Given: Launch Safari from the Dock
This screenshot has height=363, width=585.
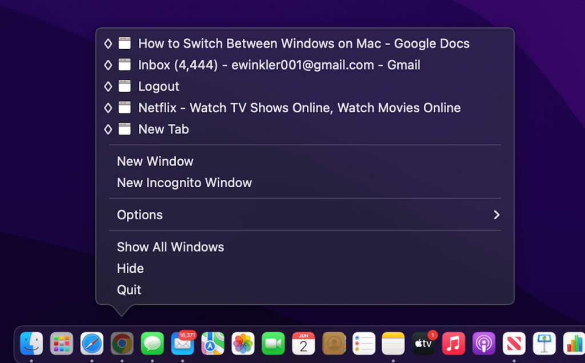Looking at the screenshot, I should tap(92, 343).
